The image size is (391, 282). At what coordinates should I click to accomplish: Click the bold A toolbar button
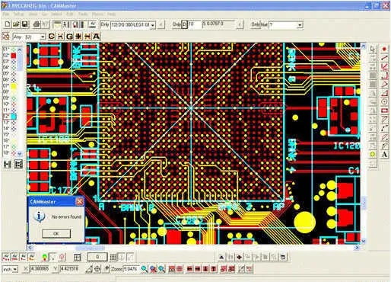[96, 37]
